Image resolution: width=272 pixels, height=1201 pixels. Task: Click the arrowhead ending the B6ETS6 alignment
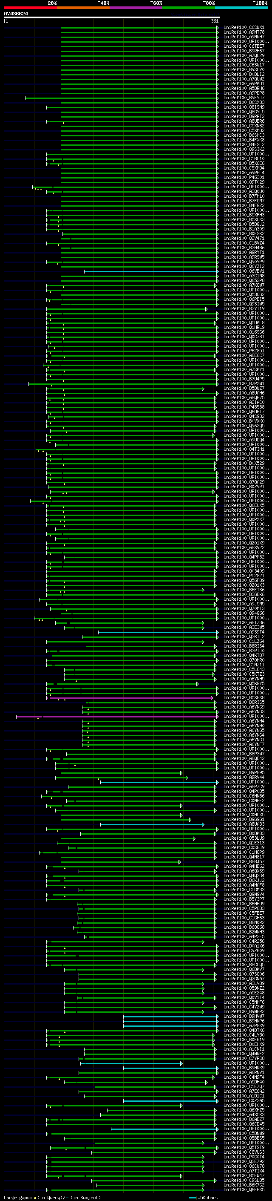[203, 590]
